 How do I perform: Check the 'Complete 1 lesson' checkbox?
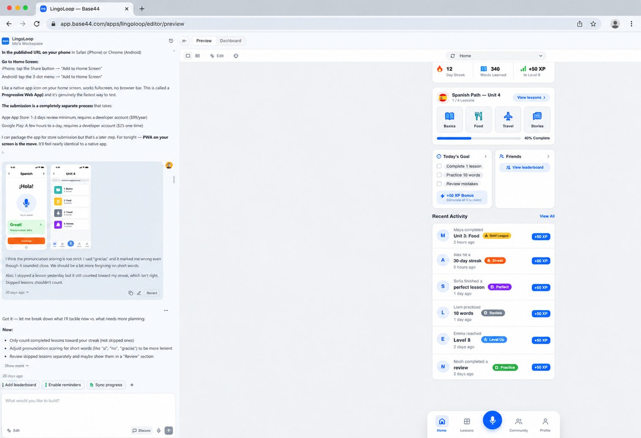(x=439, y=166)
